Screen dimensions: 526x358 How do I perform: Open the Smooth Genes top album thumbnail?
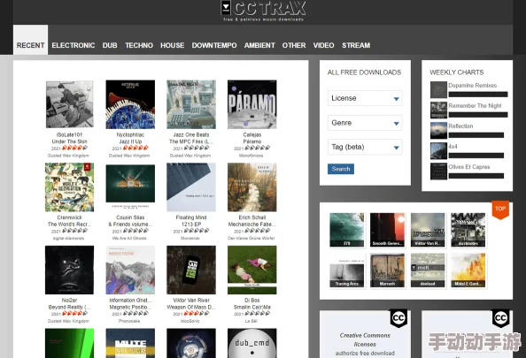pyautogui.click(x=387, y=230)
